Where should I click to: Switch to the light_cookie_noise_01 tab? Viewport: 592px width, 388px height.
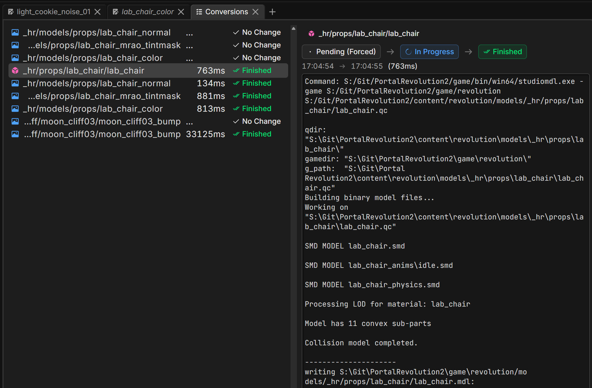click(x=54, y=12)
